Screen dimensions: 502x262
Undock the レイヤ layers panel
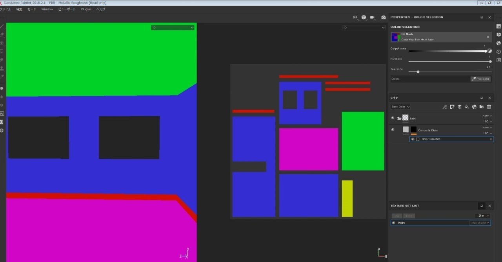click(x=482, y=98)
